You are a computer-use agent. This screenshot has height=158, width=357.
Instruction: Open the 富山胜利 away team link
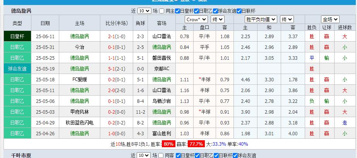[162, 134]
